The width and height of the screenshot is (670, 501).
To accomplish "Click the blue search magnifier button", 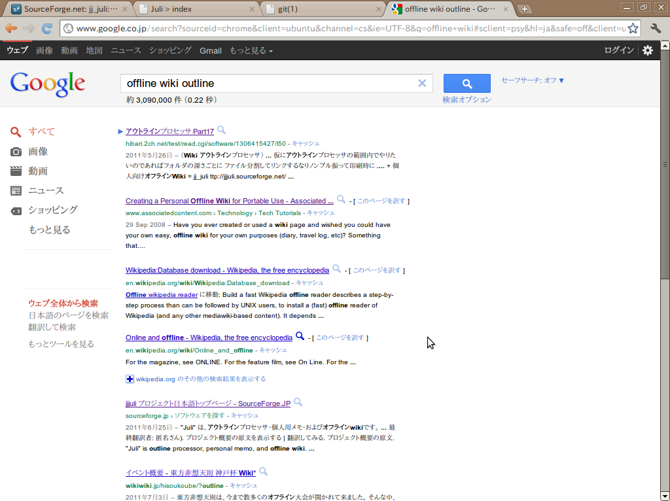I will 467,84.
